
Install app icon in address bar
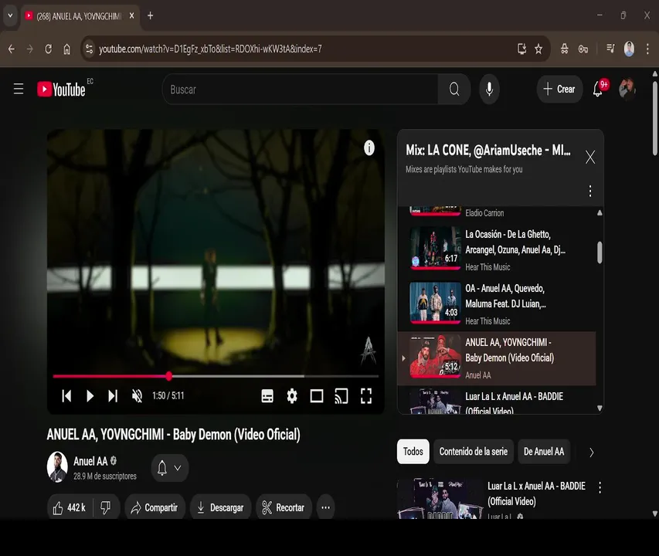click(521, 49)
